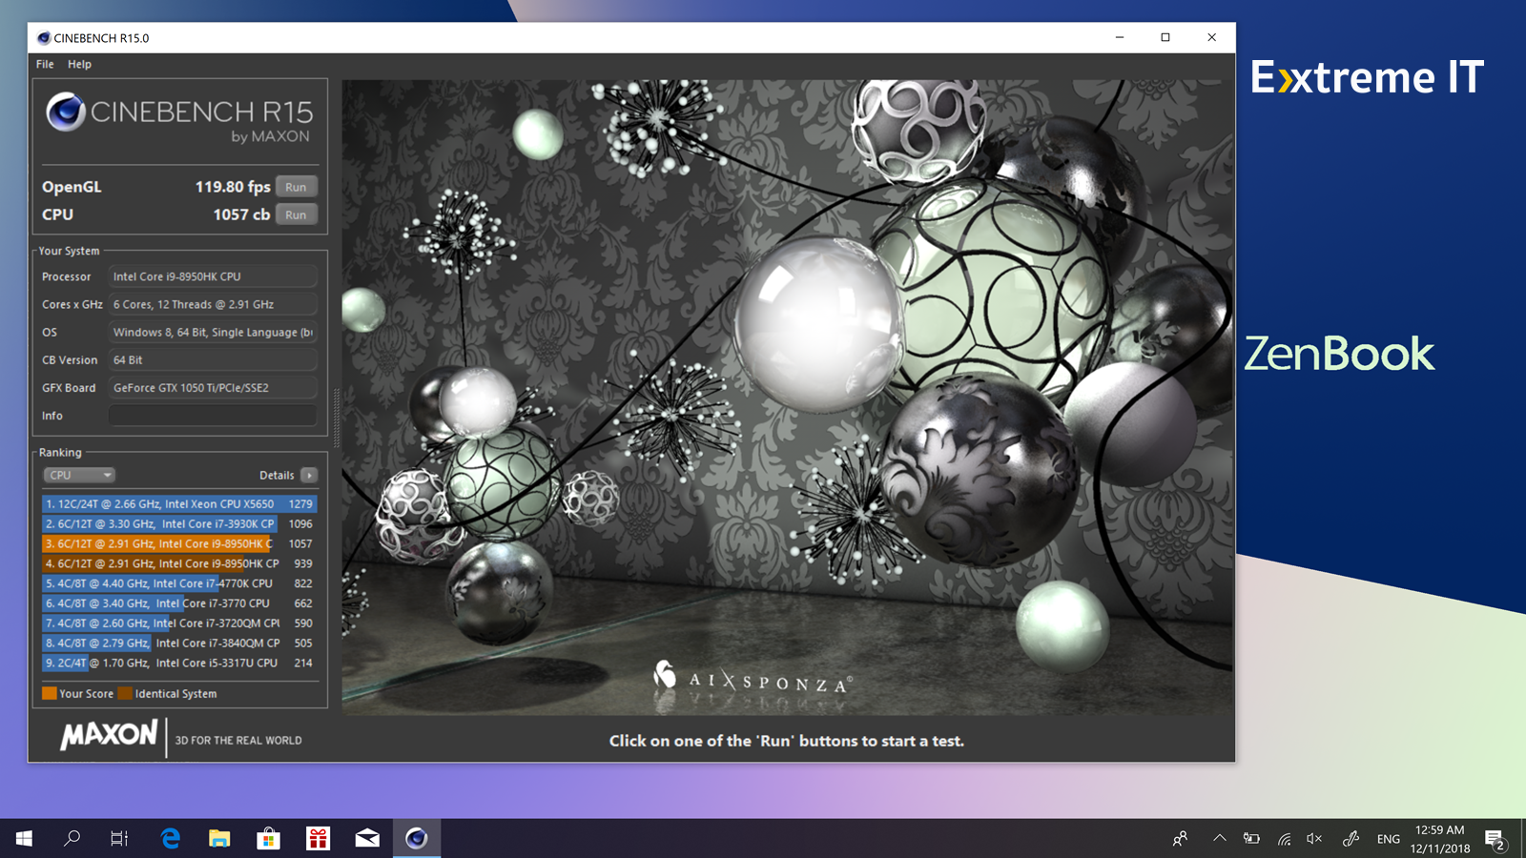Switch input language via ENG indicator
The height and width of the screenshot is (858, 1526).
point(1389,839)
